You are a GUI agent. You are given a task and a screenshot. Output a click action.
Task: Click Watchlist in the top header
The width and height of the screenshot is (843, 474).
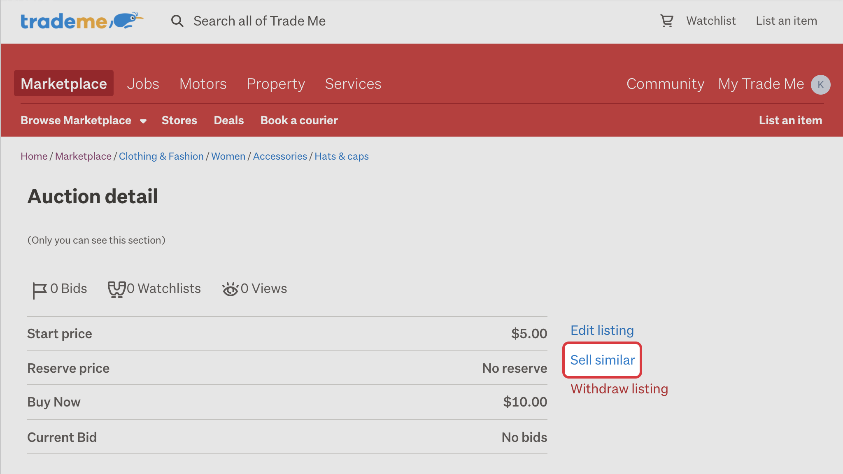click(x=710, y=21)
